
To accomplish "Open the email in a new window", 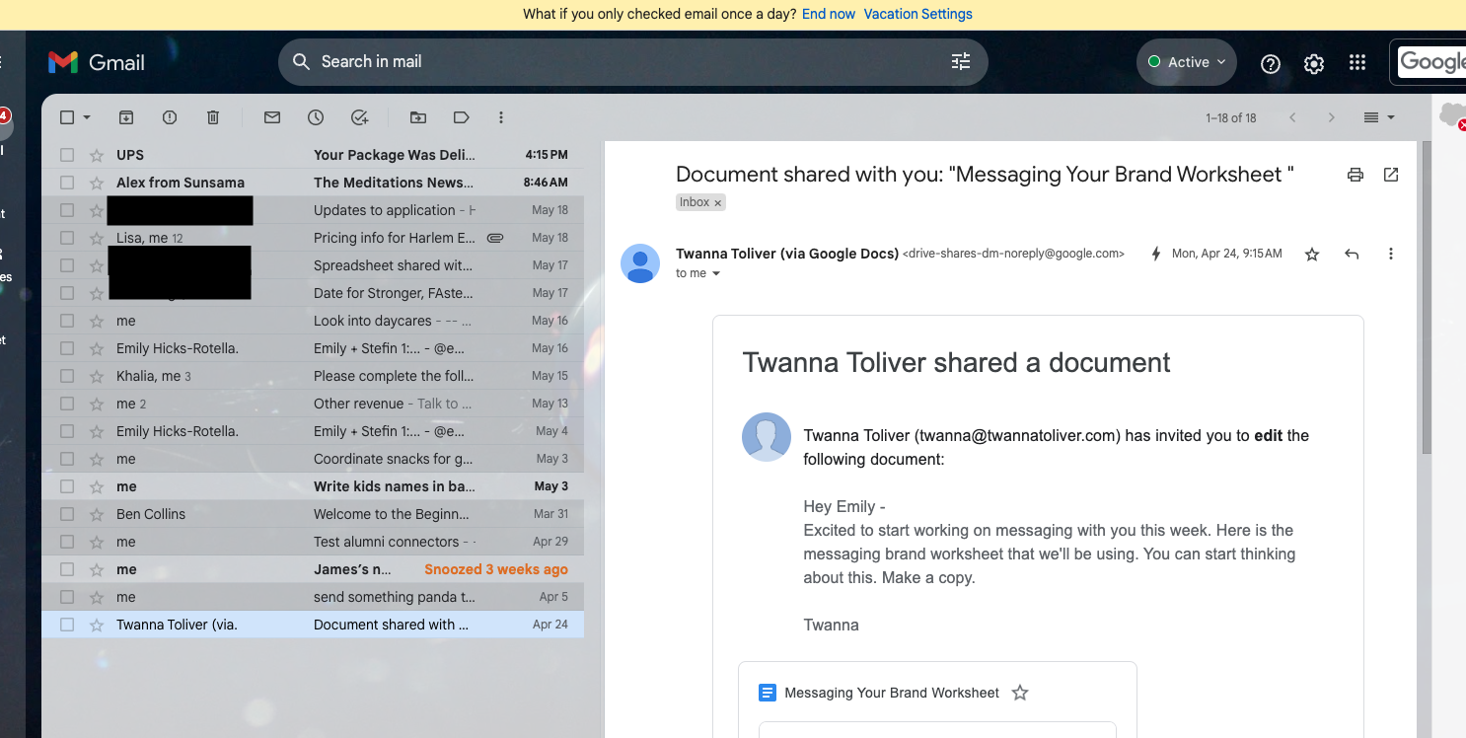I will [1391, 175].
